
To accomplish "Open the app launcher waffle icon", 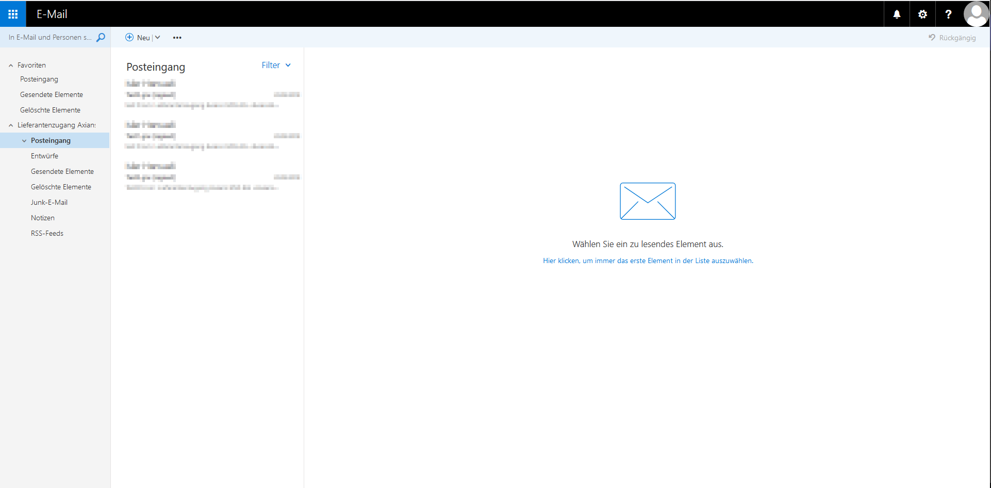I will [13, 14].
